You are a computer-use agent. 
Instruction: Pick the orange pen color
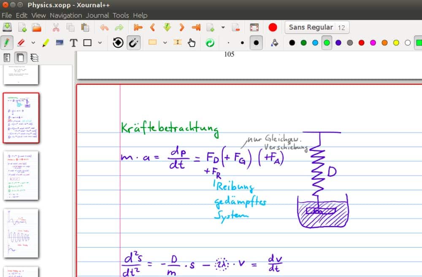tap(384, 43)
